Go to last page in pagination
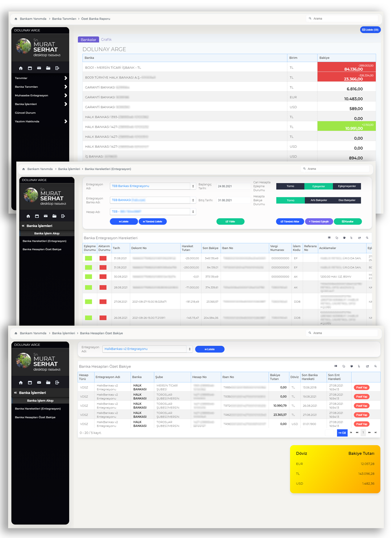392x538 pixels. click(x=375, y=433)
